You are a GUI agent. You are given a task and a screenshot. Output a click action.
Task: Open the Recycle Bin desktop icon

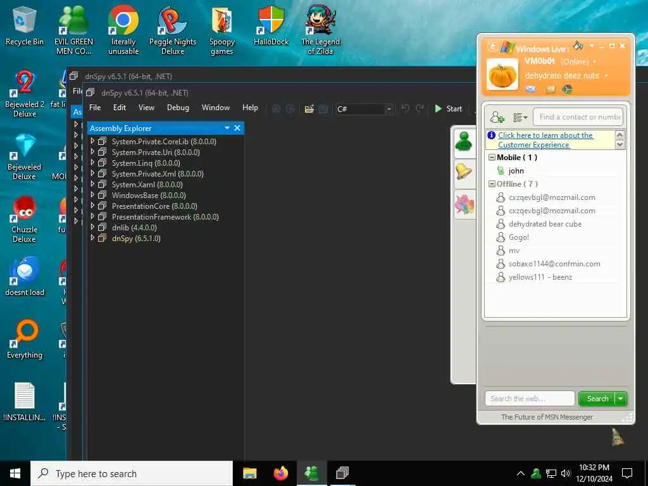click(x=25, y=25)
